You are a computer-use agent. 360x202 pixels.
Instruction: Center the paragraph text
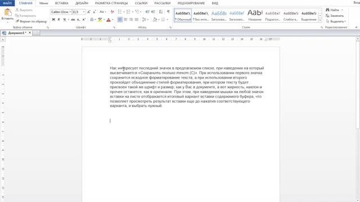(125, 20)
